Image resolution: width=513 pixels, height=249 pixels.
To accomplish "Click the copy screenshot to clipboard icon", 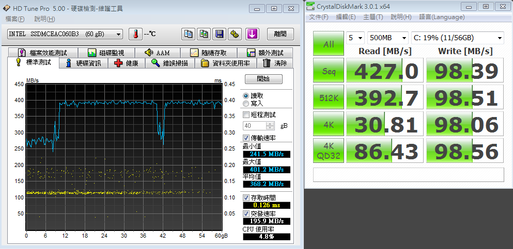I will tap(204, 34).
